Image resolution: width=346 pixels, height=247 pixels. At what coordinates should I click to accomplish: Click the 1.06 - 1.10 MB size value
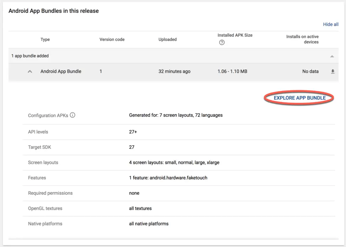click(x=232, y=72)
